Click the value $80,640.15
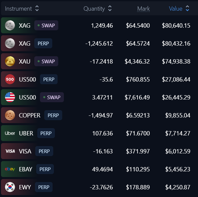 click(176, 26)
